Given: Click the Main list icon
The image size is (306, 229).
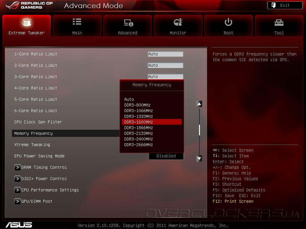Looking at the screenshot, I should 77,21.
